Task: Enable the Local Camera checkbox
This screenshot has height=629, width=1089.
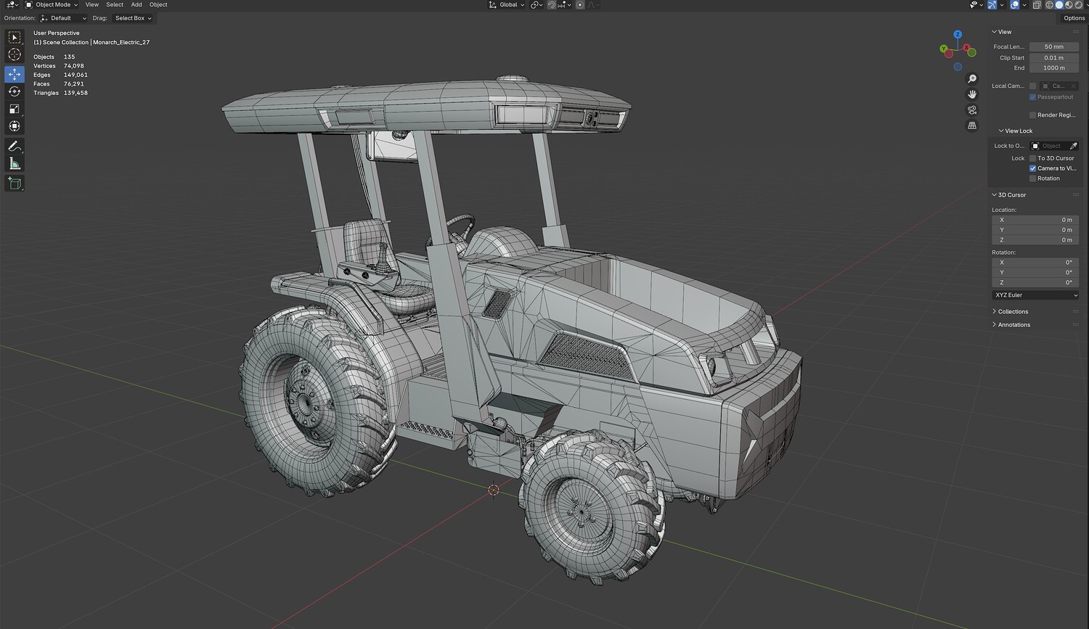Action: [x=1032, y=86]
